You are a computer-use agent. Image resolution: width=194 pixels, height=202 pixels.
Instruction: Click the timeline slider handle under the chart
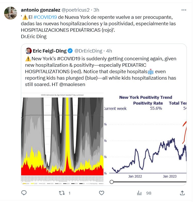112,182
